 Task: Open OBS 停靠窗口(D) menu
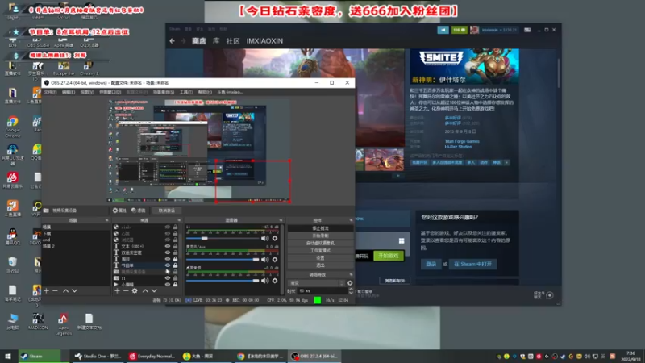(x=110, y=92)
